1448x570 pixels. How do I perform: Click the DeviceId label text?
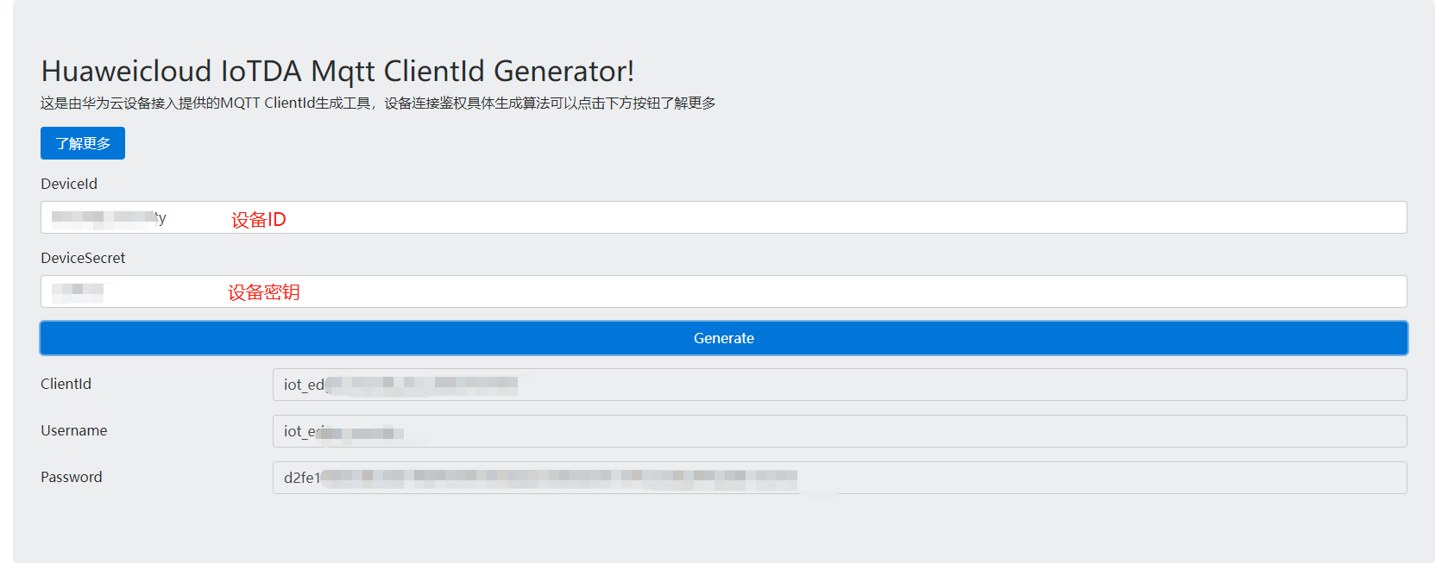(69, 184)
